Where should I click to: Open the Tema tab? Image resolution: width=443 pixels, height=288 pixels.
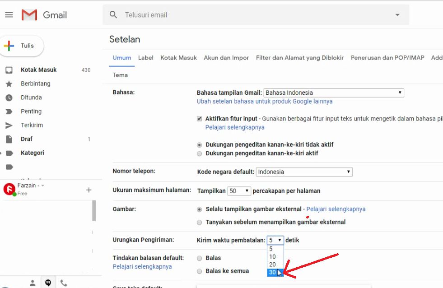[120, 75]
